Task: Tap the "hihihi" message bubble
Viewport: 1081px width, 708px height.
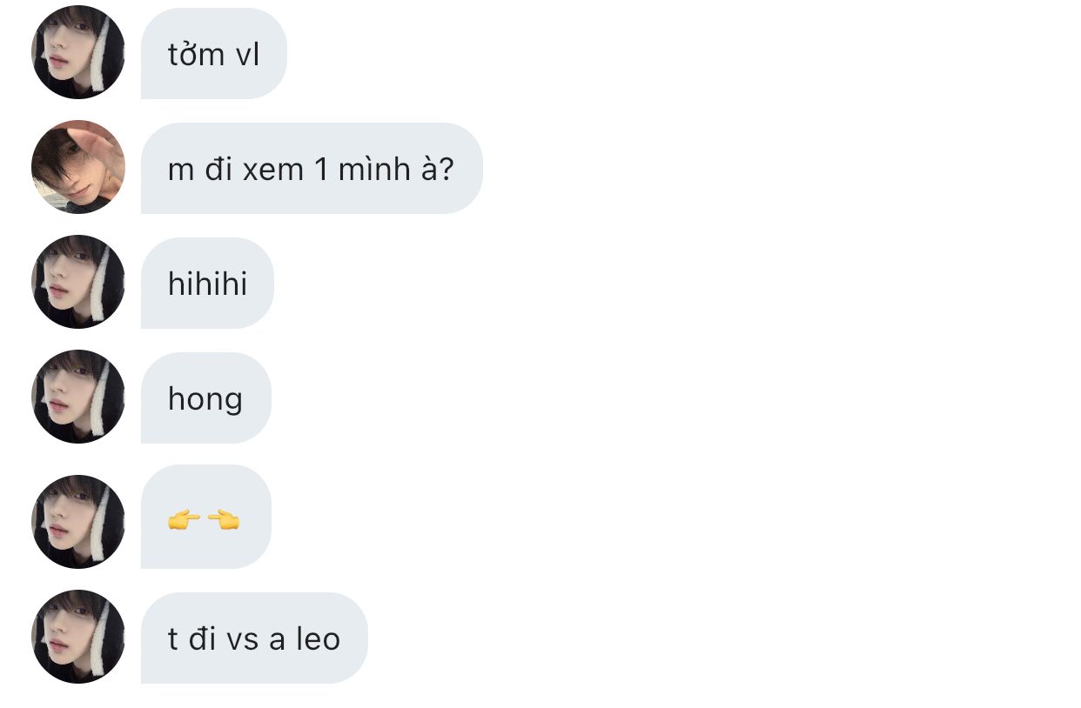Action: point(207,284)
